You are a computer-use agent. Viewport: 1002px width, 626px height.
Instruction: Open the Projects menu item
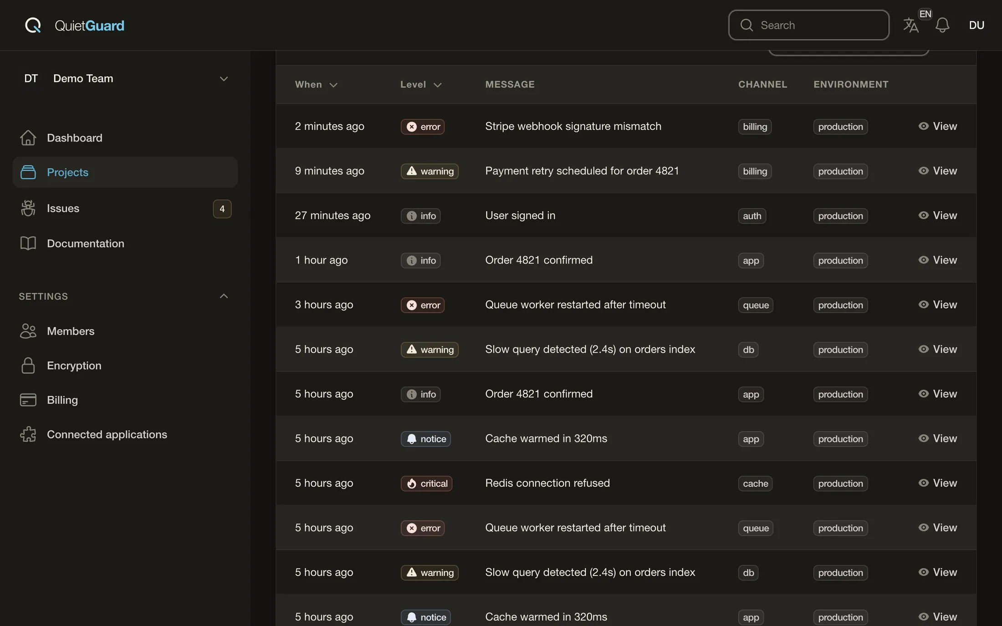pyautogui.click(x=125, y=172)
